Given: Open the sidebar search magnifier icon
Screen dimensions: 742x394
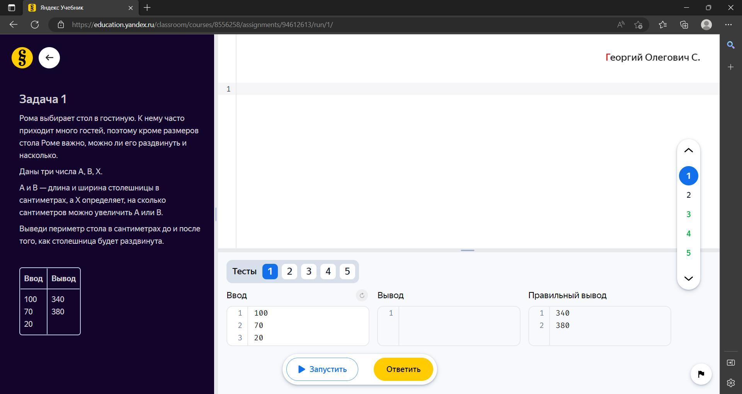Looking at the screenshot, I should tap(730, 45).
